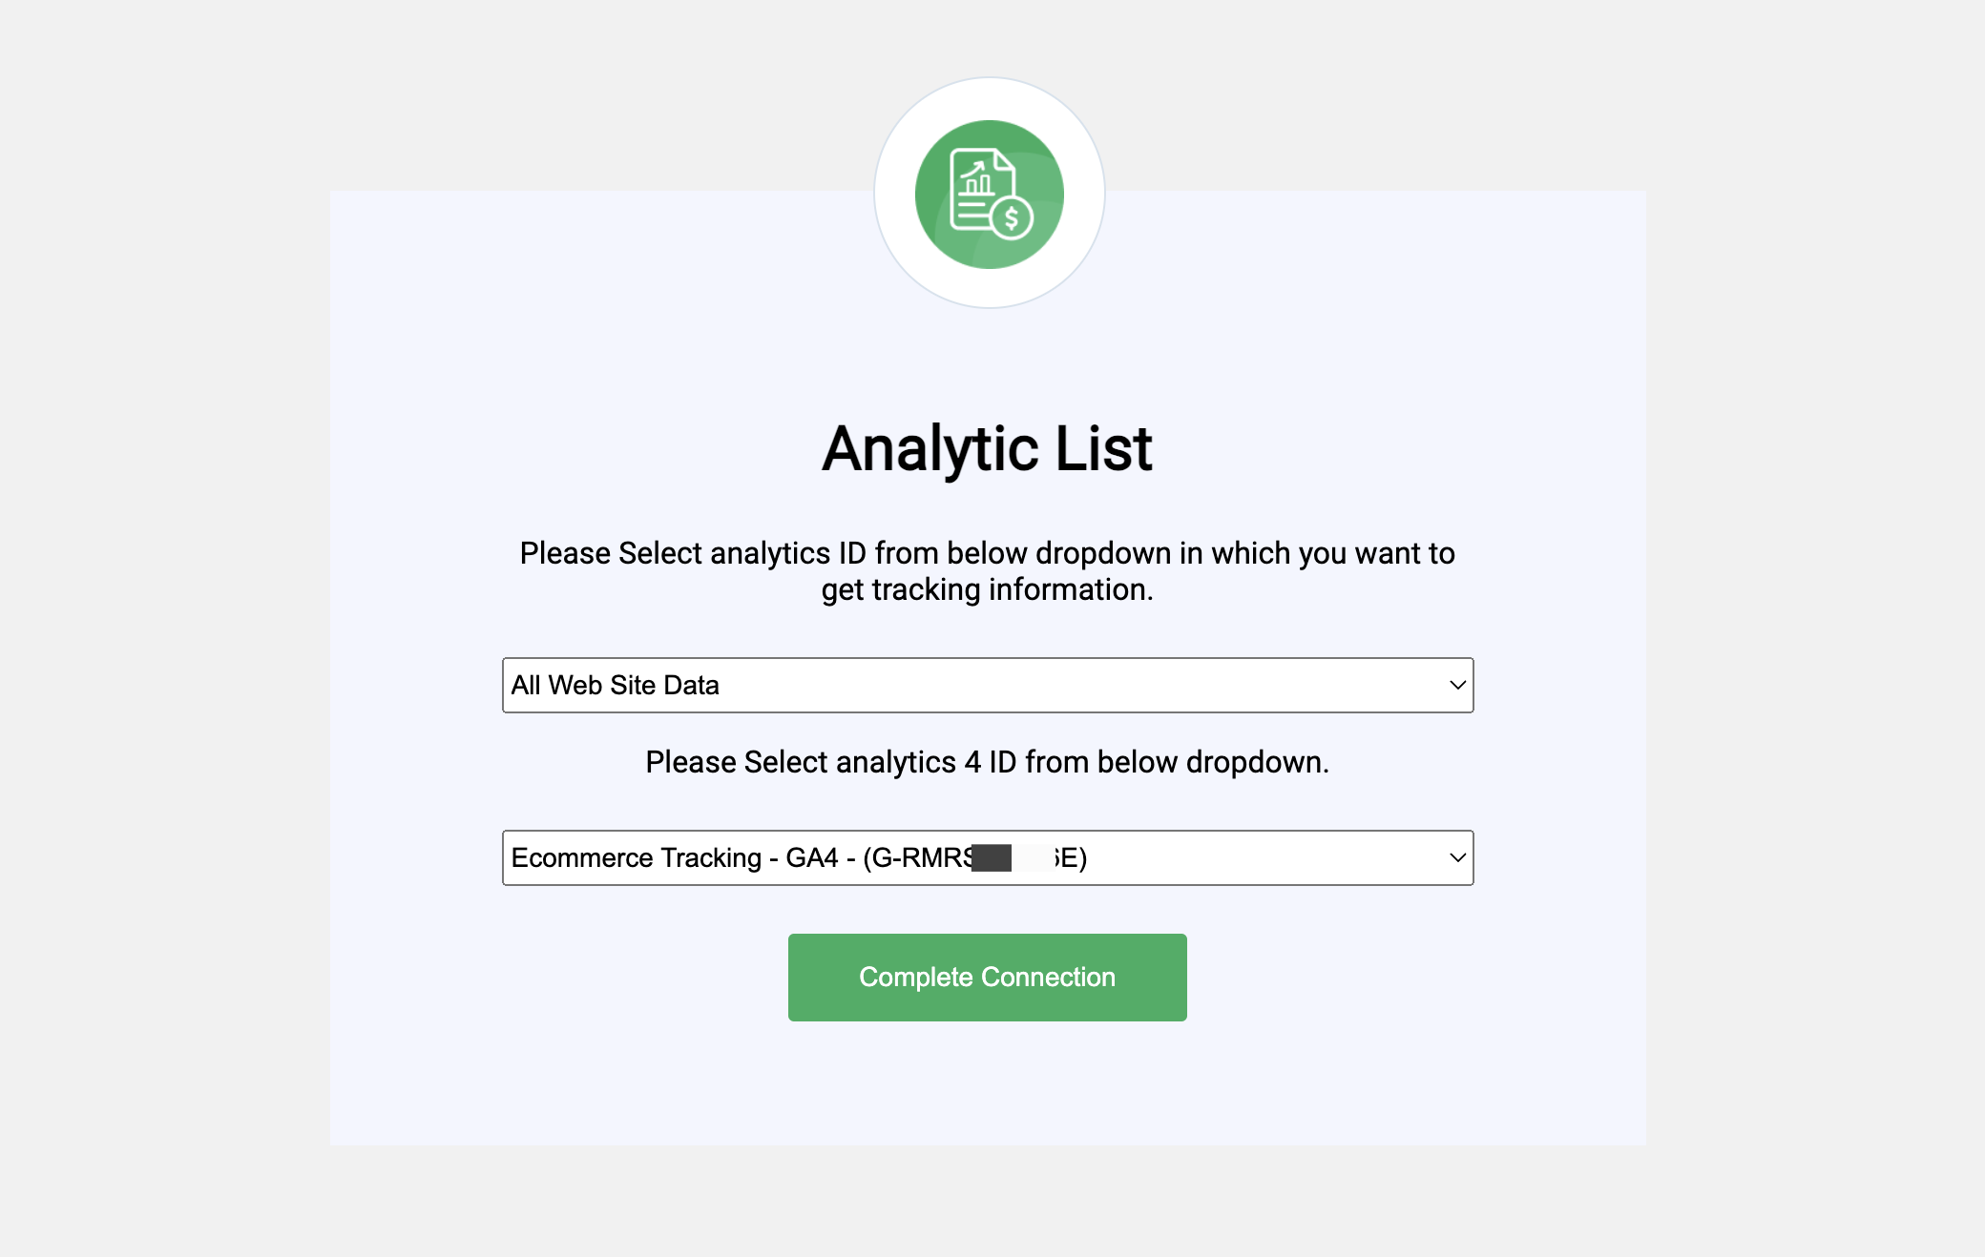Click the green analytics report logo
The width and height of the screenshot is (1985, 1257).
[989, 194]
